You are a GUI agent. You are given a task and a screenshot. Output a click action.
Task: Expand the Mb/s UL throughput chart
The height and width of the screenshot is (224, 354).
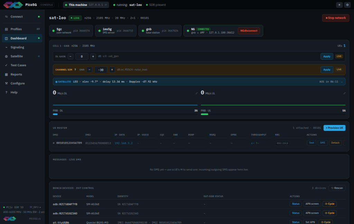click(344, 93)
